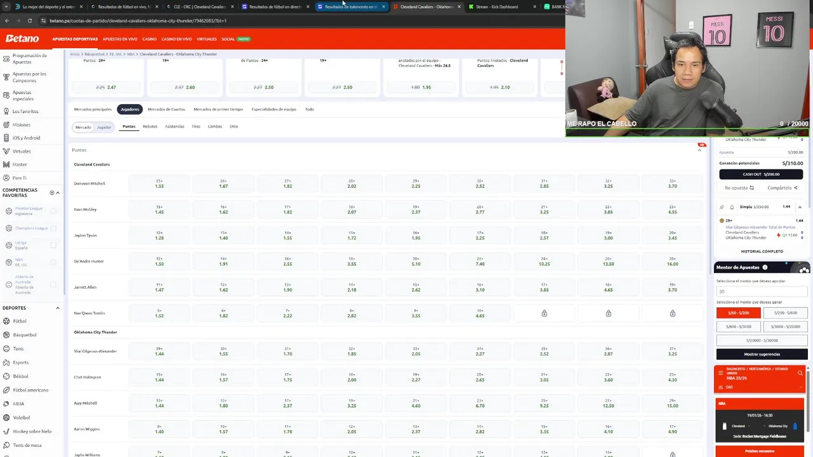Open the Master sidebar icon
This screenshot has height=457, width=813.
(x=6, y=164)
